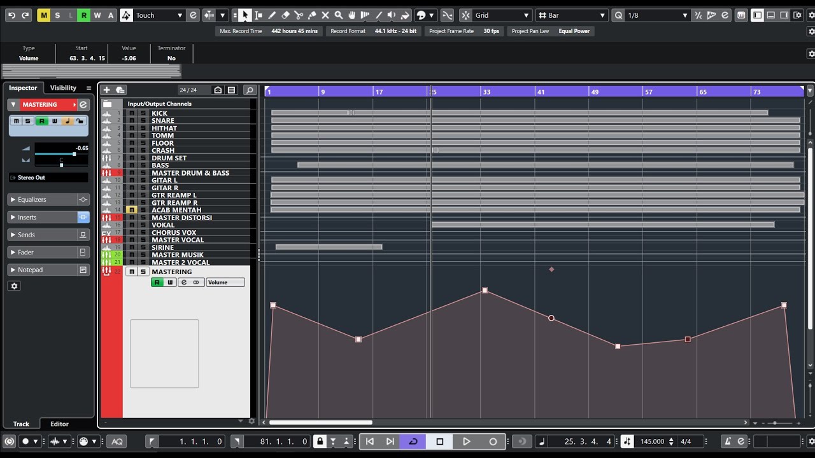Expand the Sends inspector section
The height and width of the screenshot is (458, 815).
(x=42, y=235)
